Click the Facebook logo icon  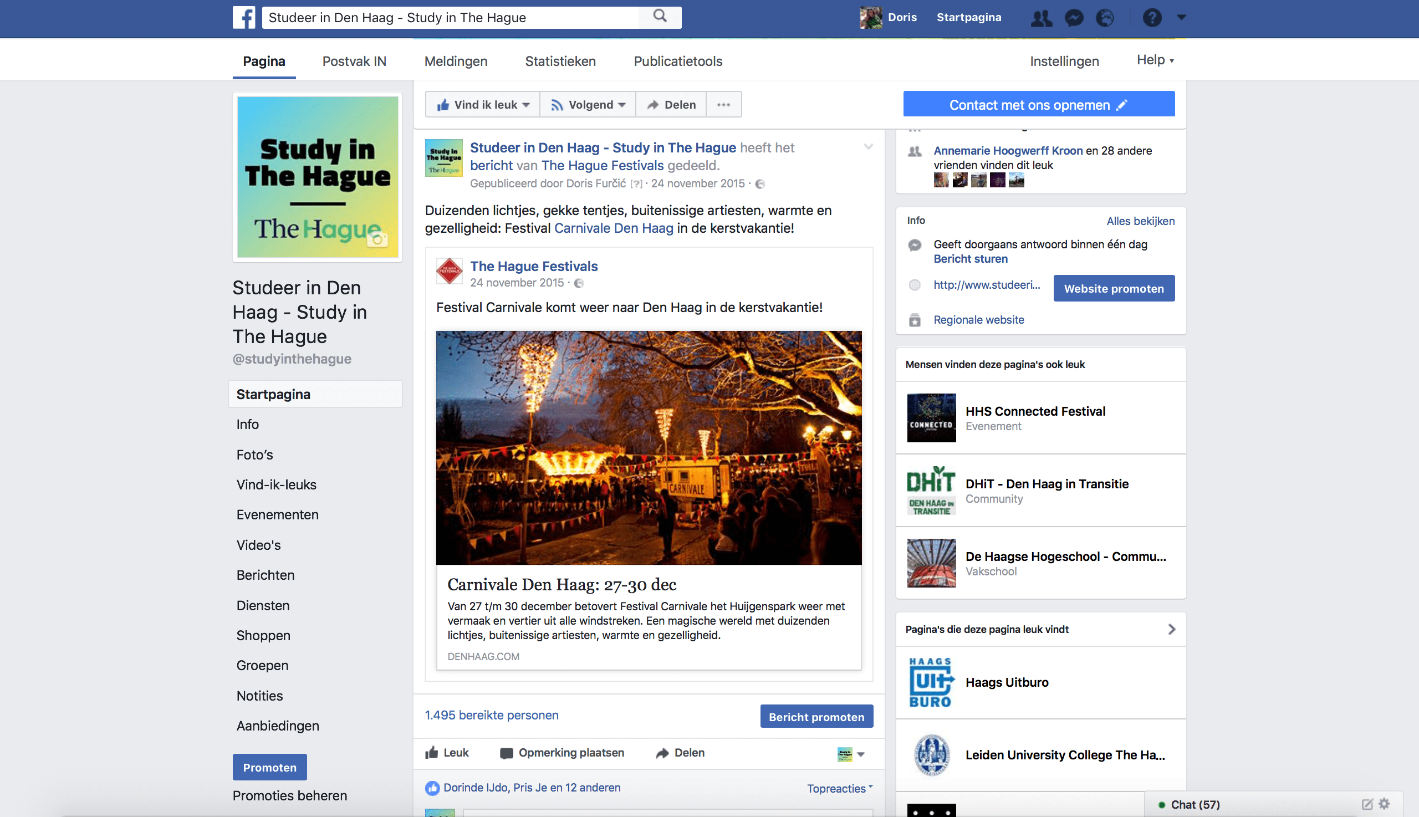tap(244, 17)
